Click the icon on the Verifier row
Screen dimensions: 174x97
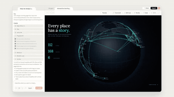tap(15, 59)
